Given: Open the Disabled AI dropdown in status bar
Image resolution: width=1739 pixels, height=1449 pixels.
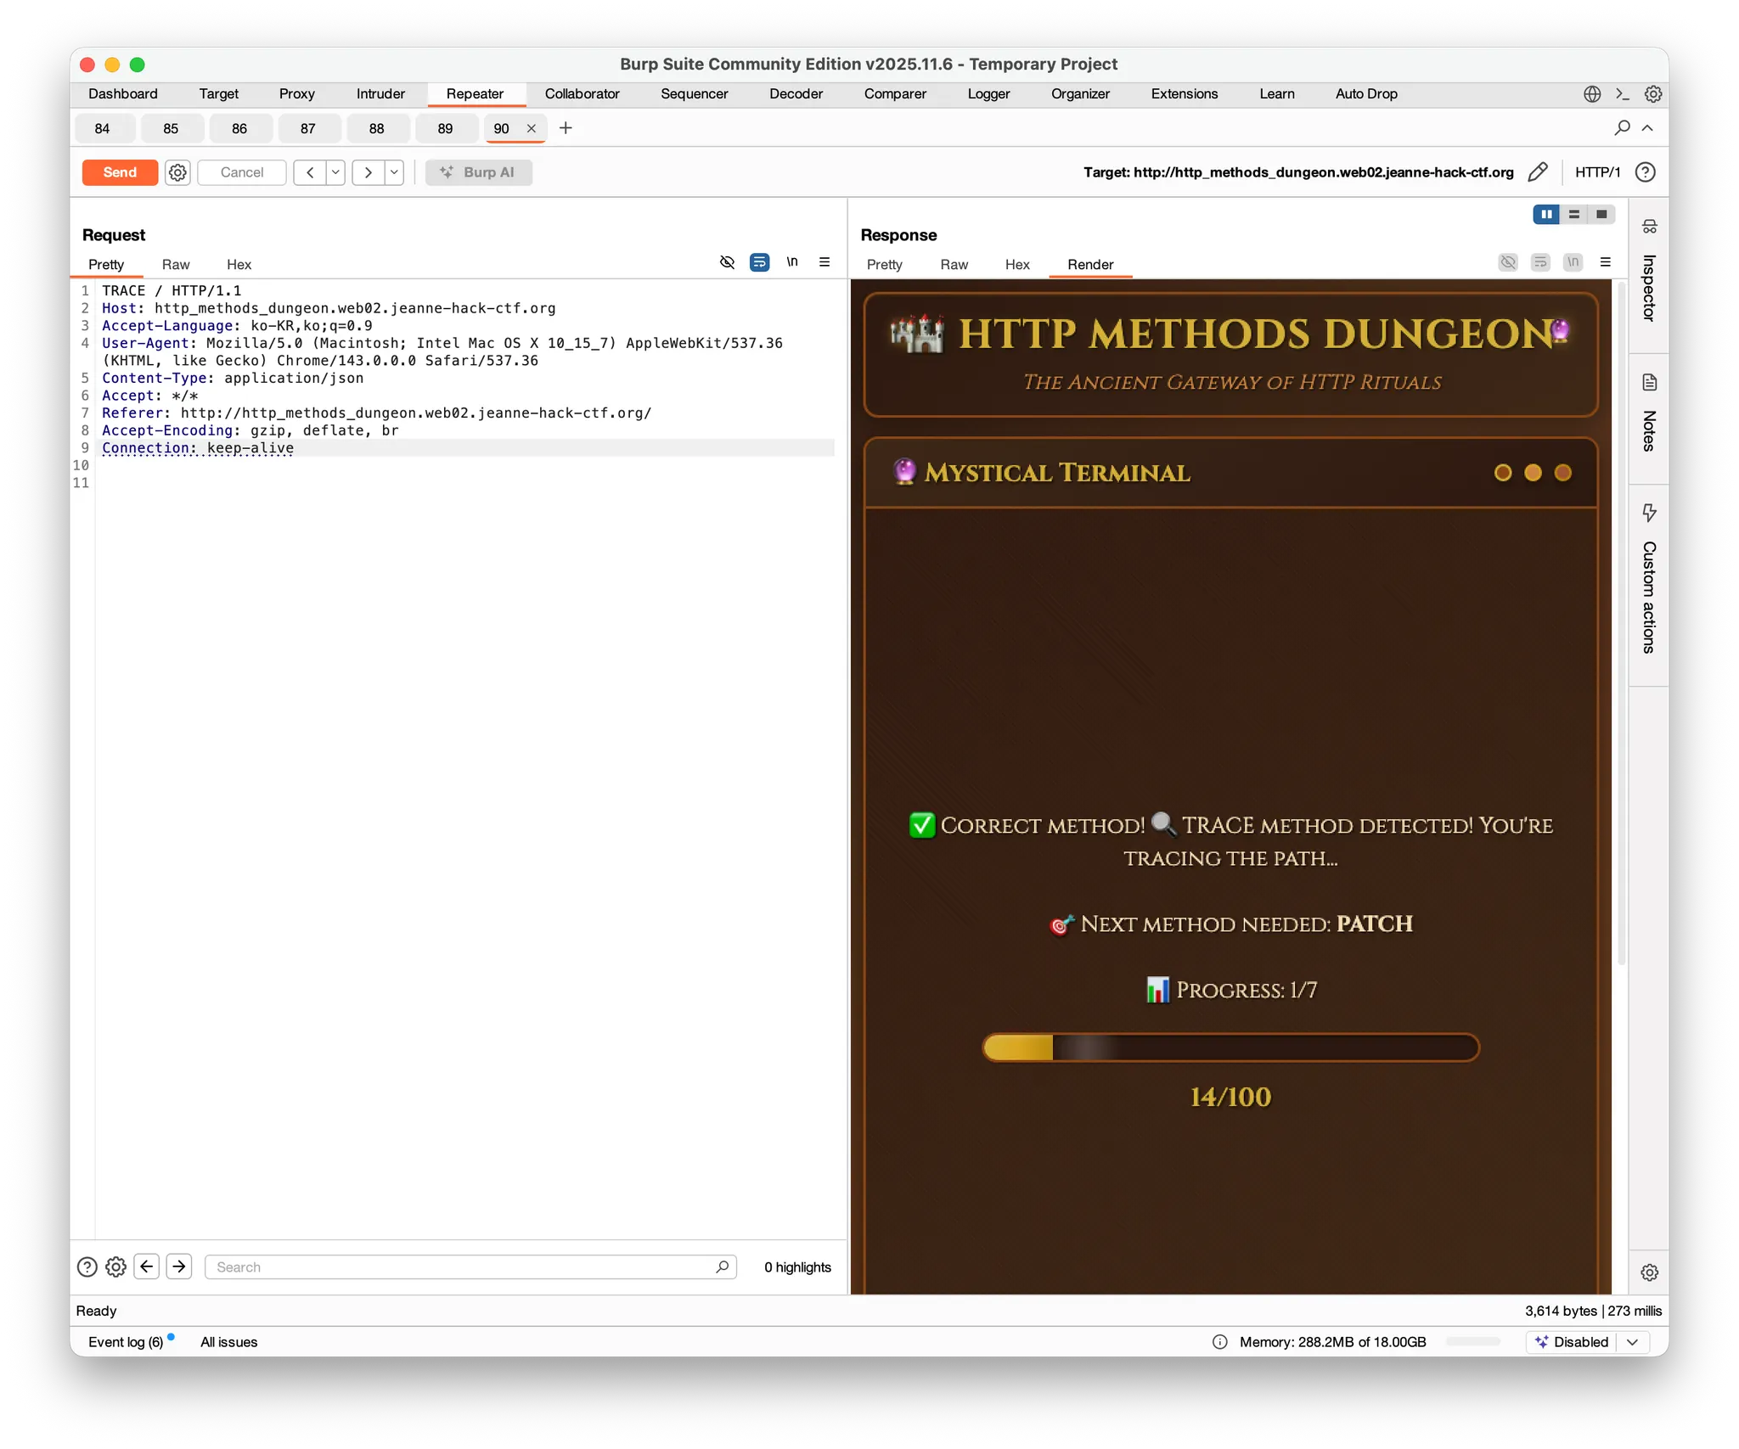Looking at the screenshot, I should coord(1632,1342).
